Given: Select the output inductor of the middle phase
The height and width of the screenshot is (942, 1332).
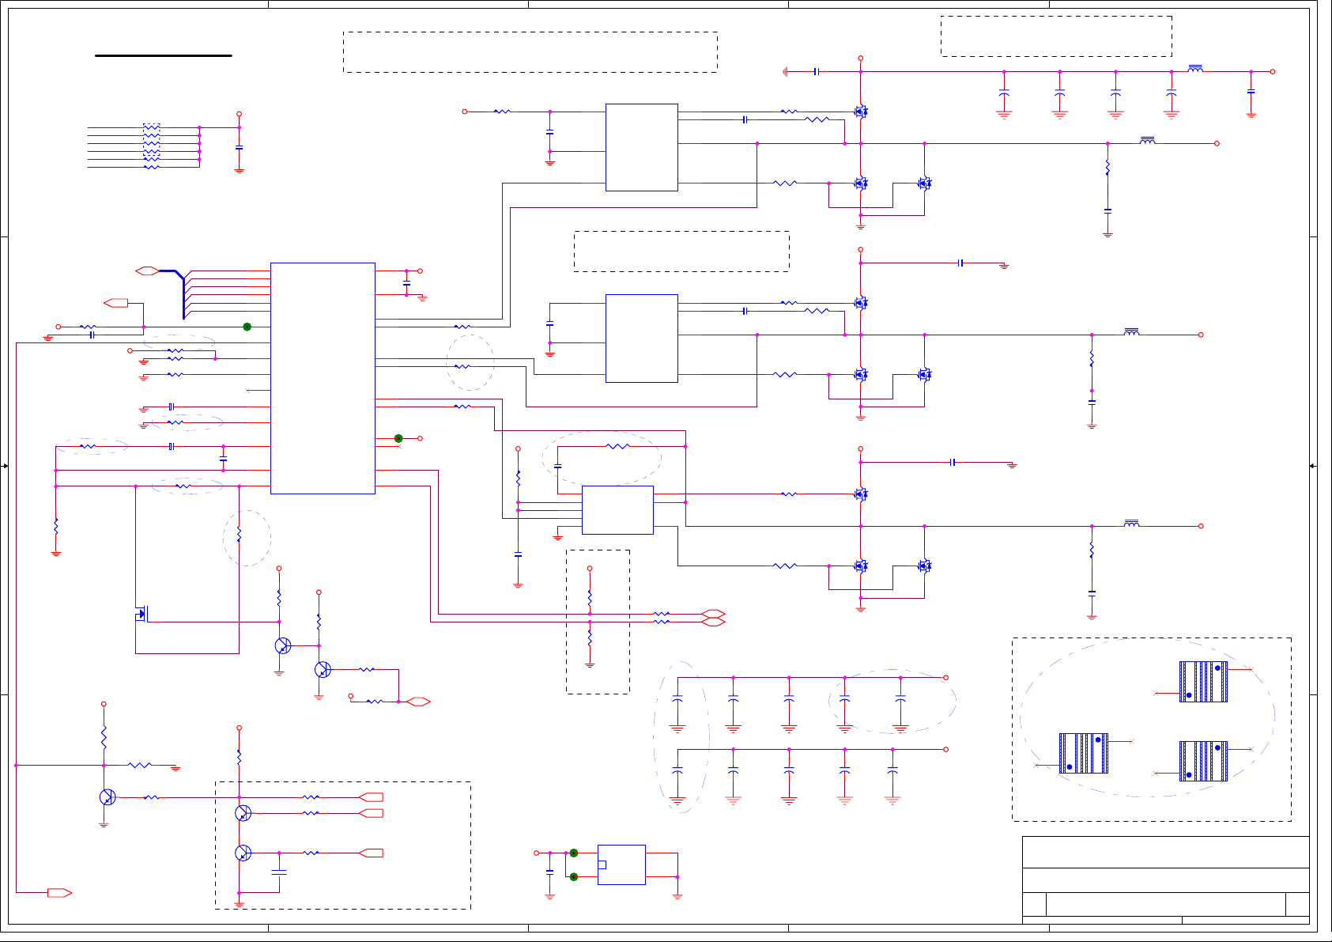Looking at the screenshot, I should (x=1131, y=332).
